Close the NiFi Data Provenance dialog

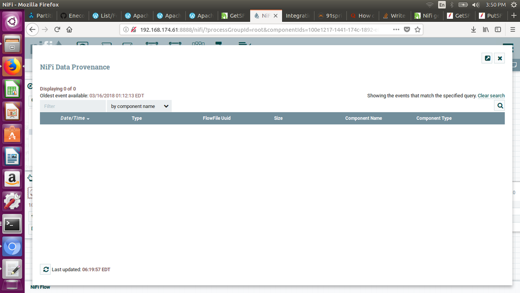(500, 58)
